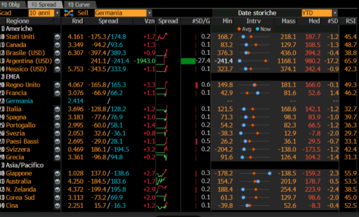Click the Francia region name
The image size is (359, 217).
[x=16, y=93]
